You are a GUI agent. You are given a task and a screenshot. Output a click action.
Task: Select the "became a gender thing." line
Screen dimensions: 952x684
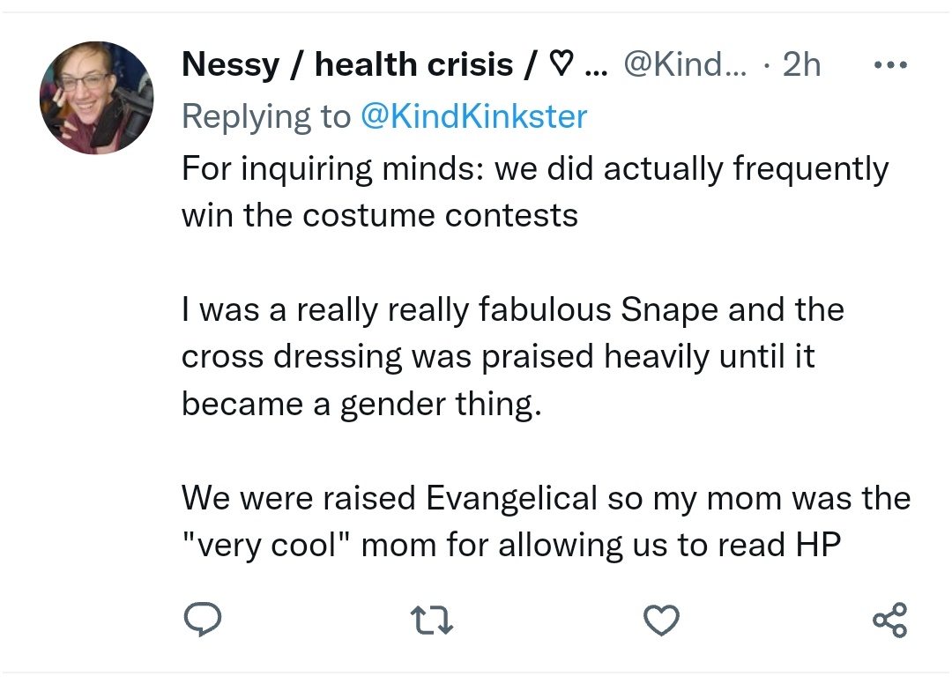click(362, 405)
